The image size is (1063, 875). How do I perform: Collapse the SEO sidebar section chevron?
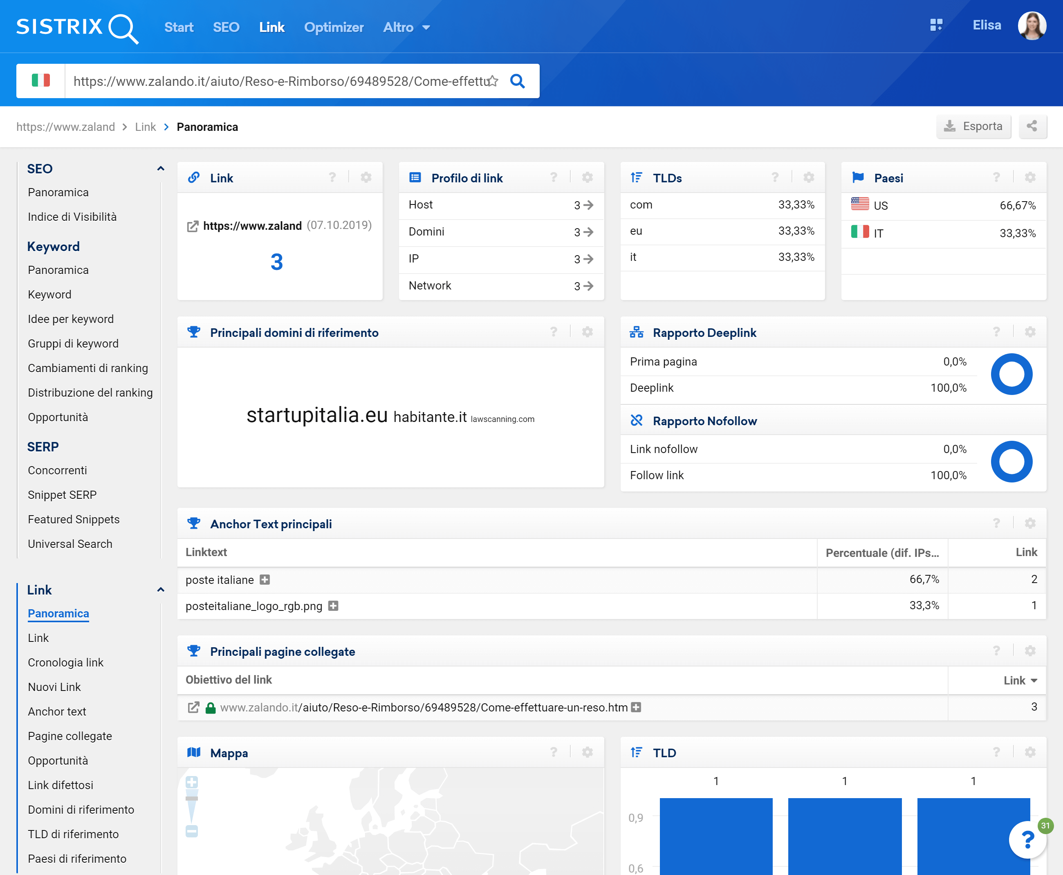point(160,169)
